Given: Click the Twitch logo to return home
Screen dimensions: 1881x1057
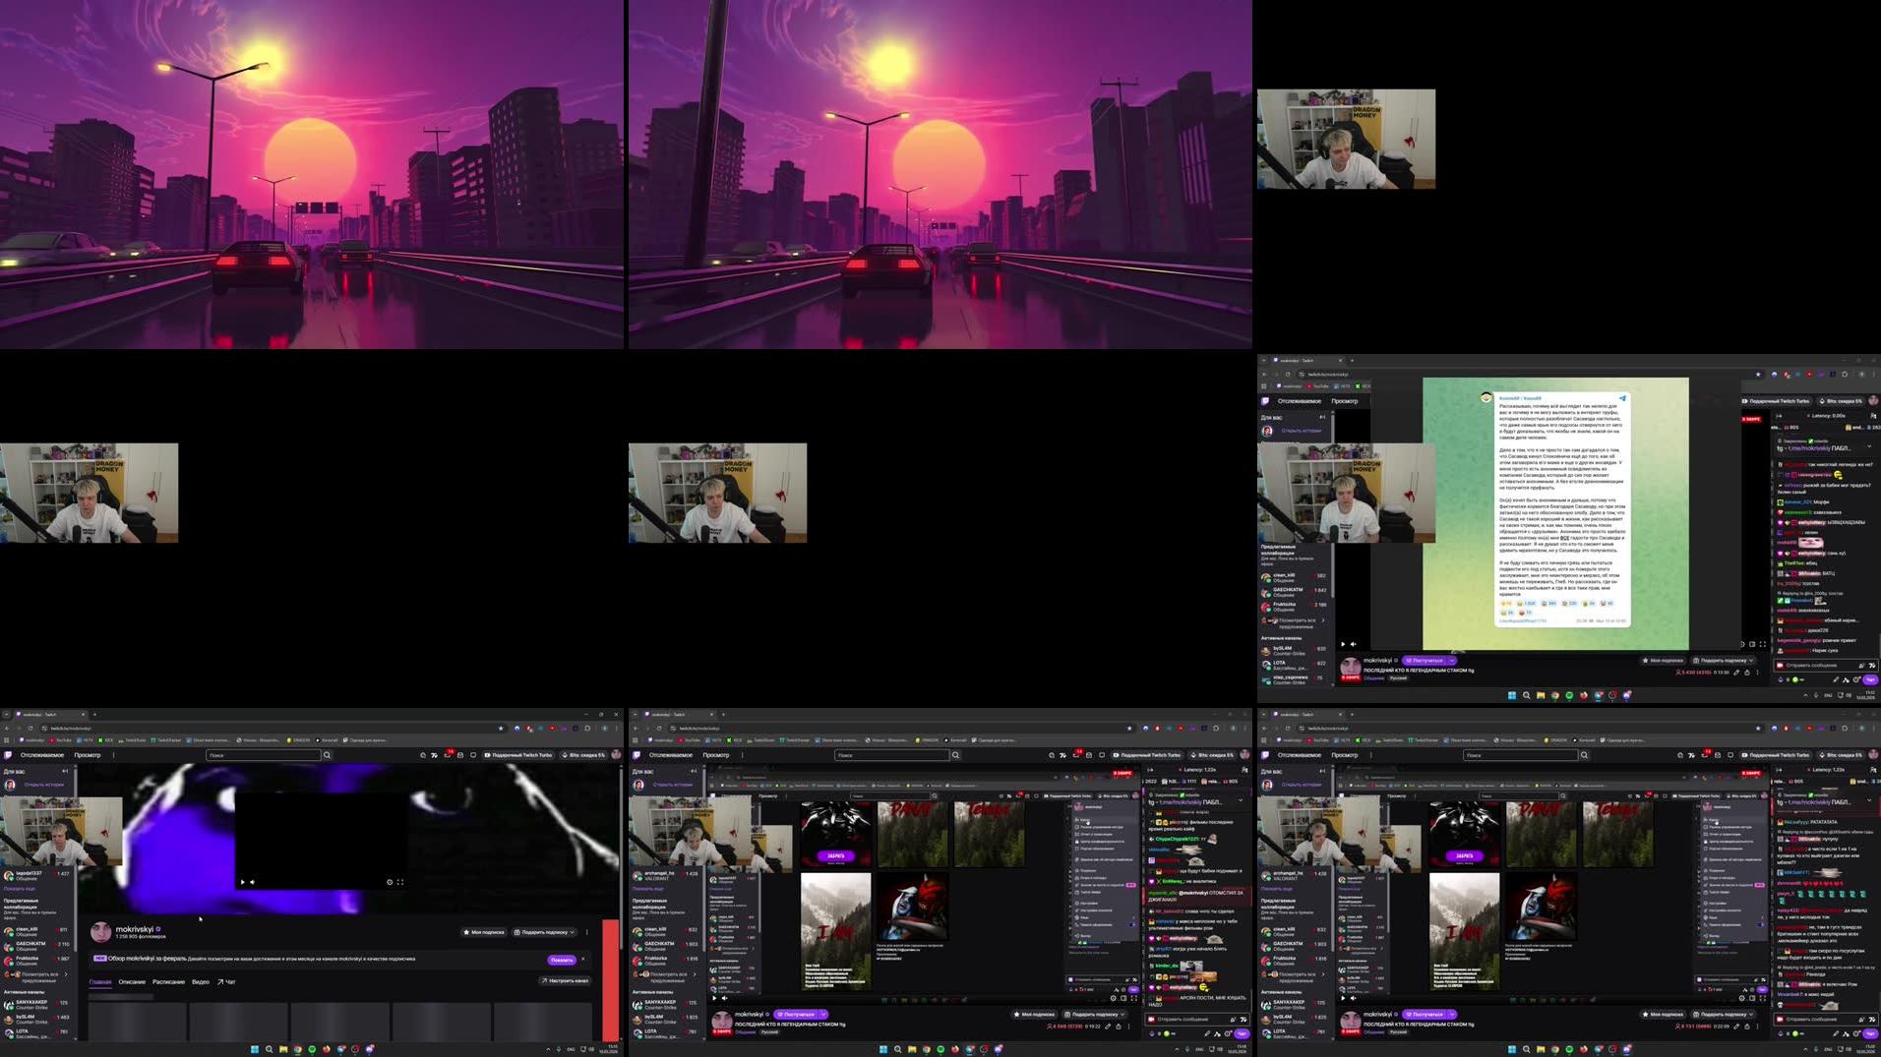Looking at the screenshot, I should click(x=10, y=755).
